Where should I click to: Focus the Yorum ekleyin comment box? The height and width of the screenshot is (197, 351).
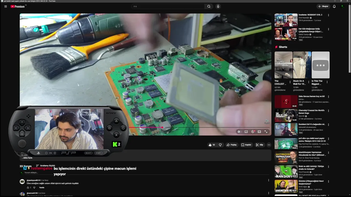pos(147,173)
